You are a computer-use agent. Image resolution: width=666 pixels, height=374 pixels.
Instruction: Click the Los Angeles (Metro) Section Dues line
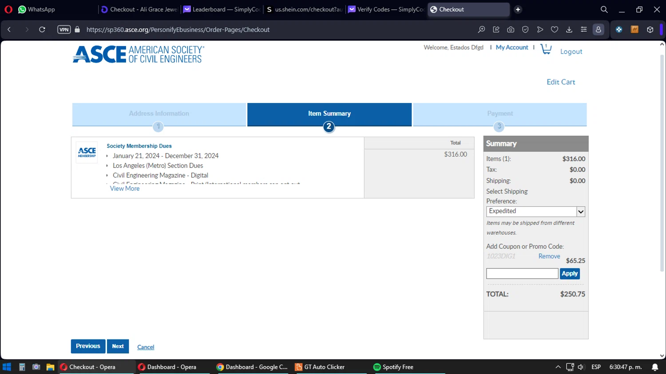158,165
